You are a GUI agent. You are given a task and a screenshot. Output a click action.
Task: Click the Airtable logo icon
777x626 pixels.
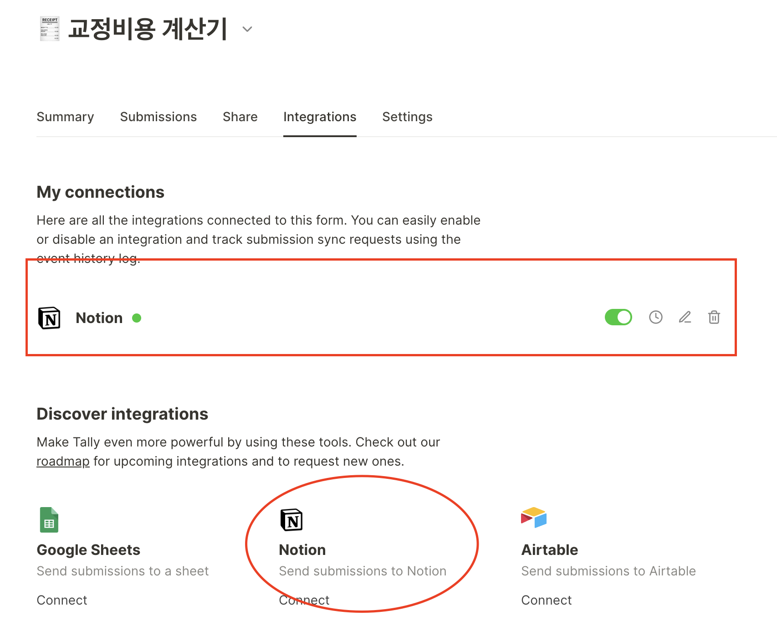tap(534, 518)
